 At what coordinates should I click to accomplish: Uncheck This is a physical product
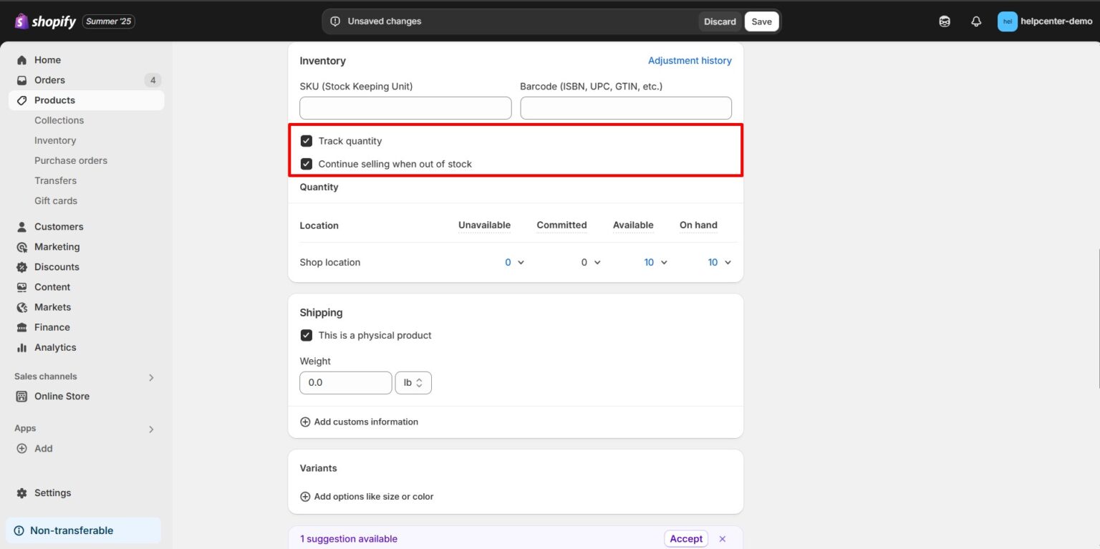[x=307, y=335]
